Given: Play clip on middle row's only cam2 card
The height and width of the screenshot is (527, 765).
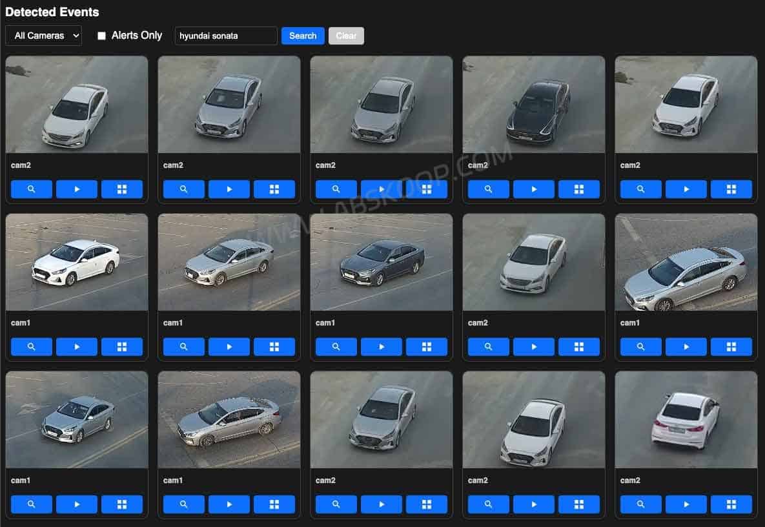Looking at the screenshot, I should pyautogui.click(x=534, y=346).
